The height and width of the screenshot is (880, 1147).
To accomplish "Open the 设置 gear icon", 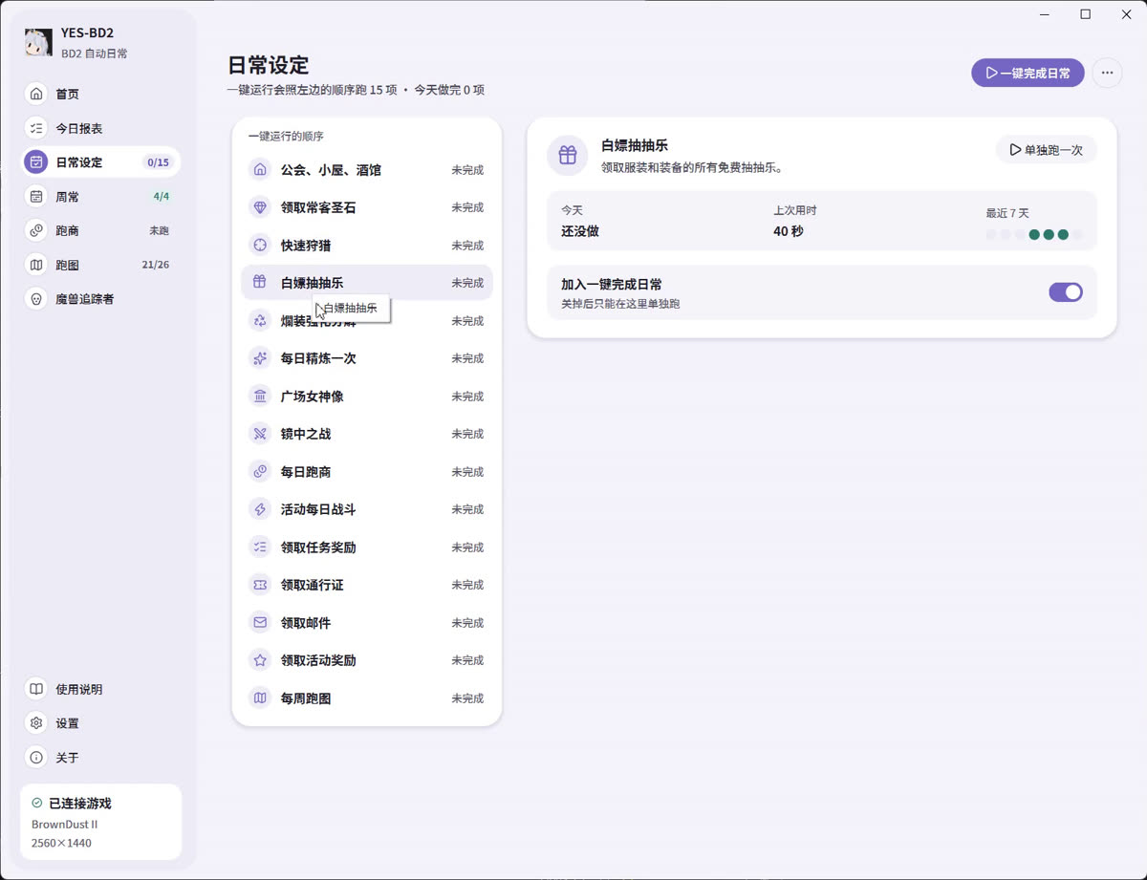I will 36,723.
